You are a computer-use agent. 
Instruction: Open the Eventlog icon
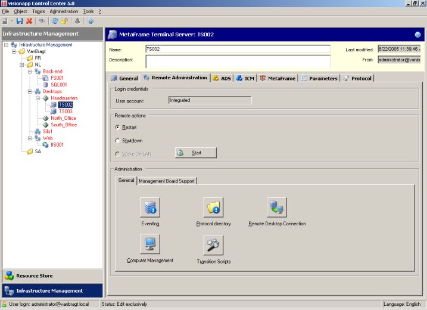pos(150,207)
